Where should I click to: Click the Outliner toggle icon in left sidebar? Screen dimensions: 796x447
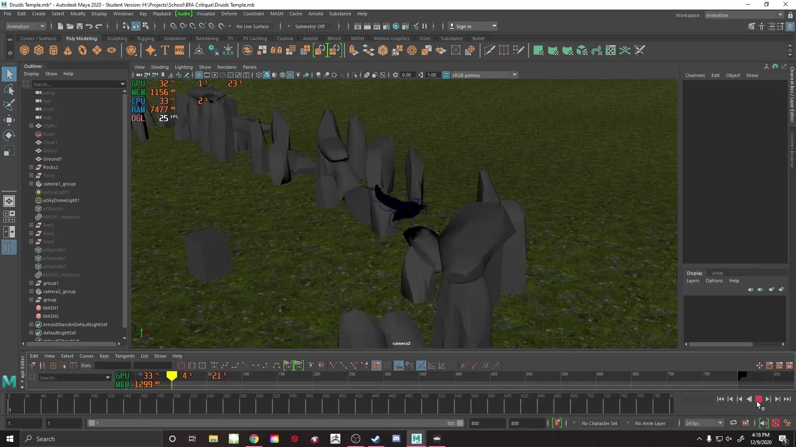(x=9, y=248)
